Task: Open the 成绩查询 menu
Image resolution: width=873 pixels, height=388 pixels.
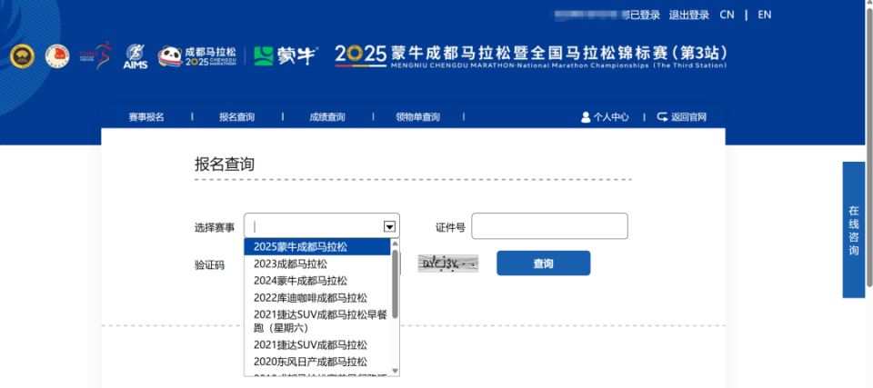Action: coord(327,117)
